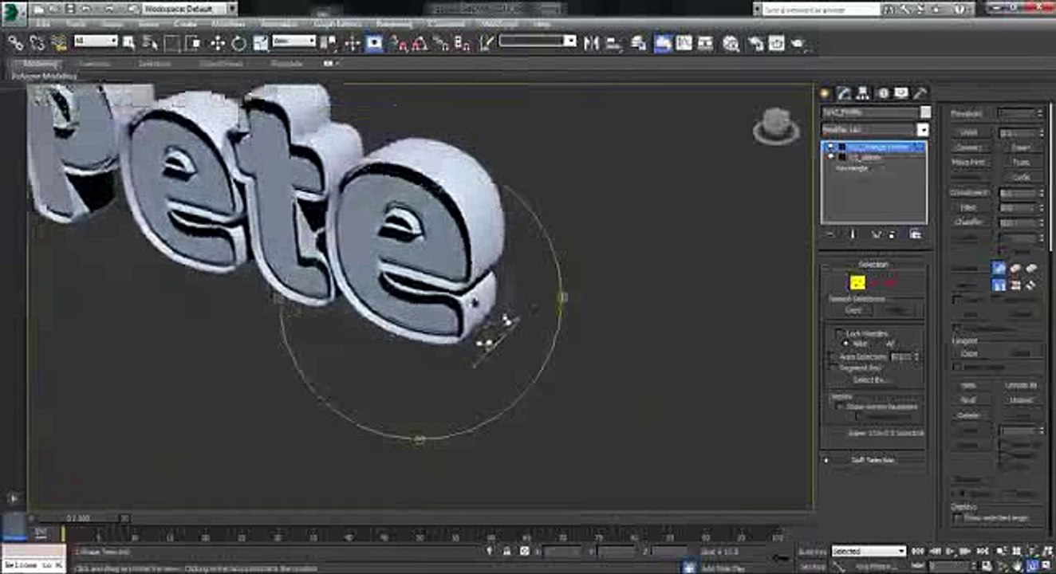Activate the Select and Move tool

pyautogui.click(x=218, y=43)
